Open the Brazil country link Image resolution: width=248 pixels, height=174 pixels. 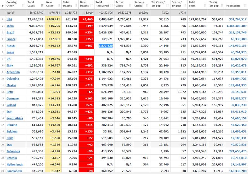[x=10, y=33]
